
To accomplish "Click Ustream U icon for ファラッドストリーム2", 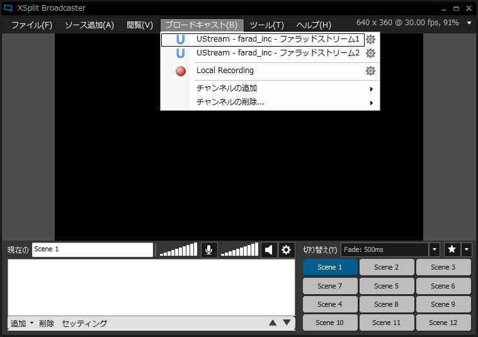I will pyautogui.click(x=181, y=54).
